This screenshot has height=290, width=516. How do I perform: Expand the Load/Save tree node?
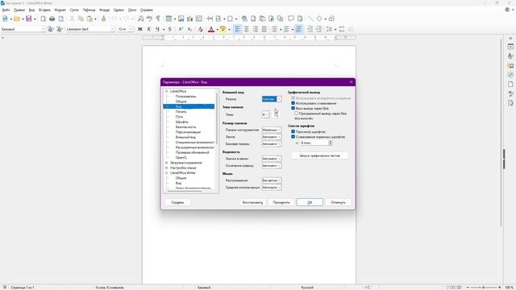167,163
